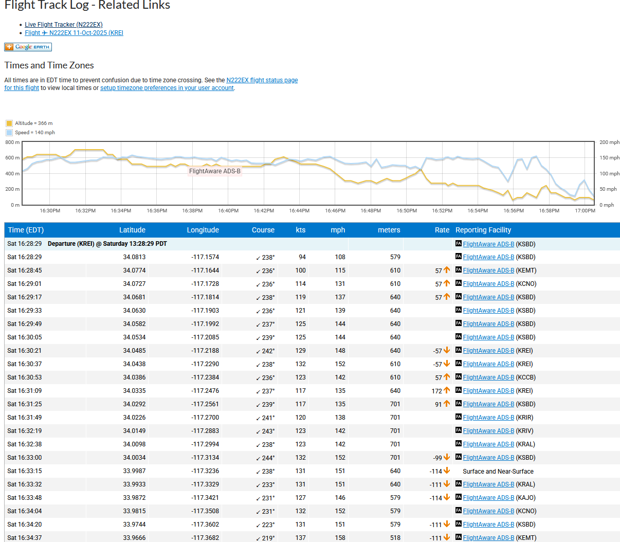Click the Google Earth button
This screenshot has width=620, height=542.
(x=28, y=47)
